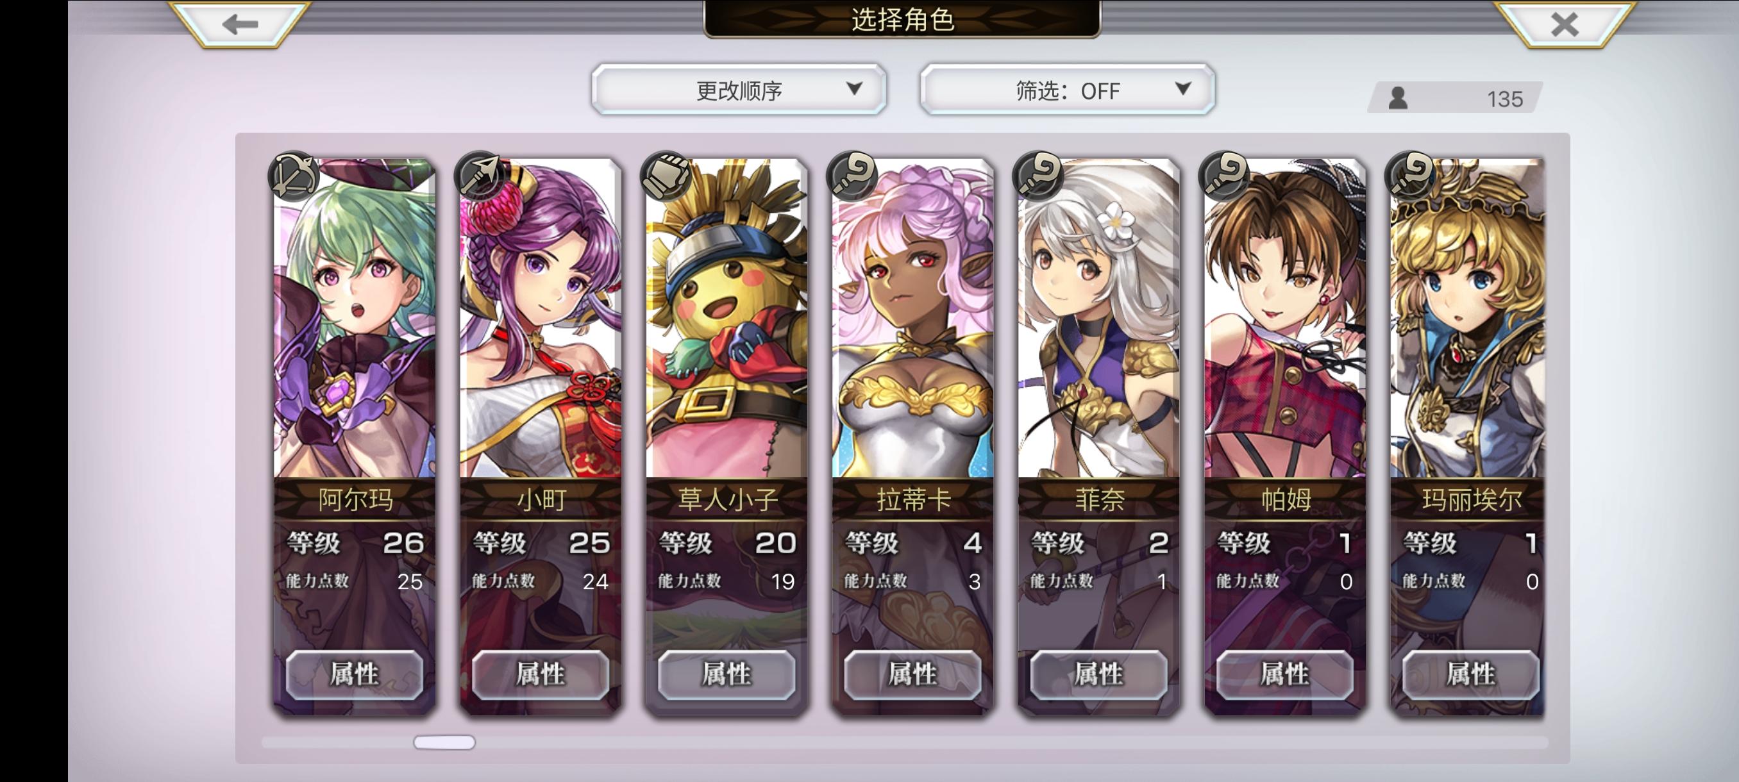The image size is (1739, 782).
Task: Tap the gauntlet class icon on 草人小子
Action: tap(666, 176)
